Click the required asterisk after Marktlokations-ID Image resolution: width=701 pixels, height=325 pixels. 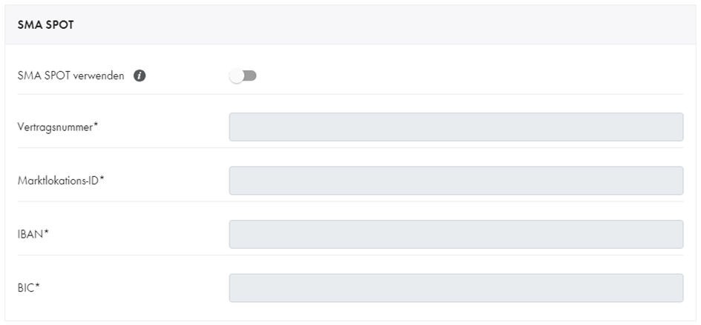(102, 179)
